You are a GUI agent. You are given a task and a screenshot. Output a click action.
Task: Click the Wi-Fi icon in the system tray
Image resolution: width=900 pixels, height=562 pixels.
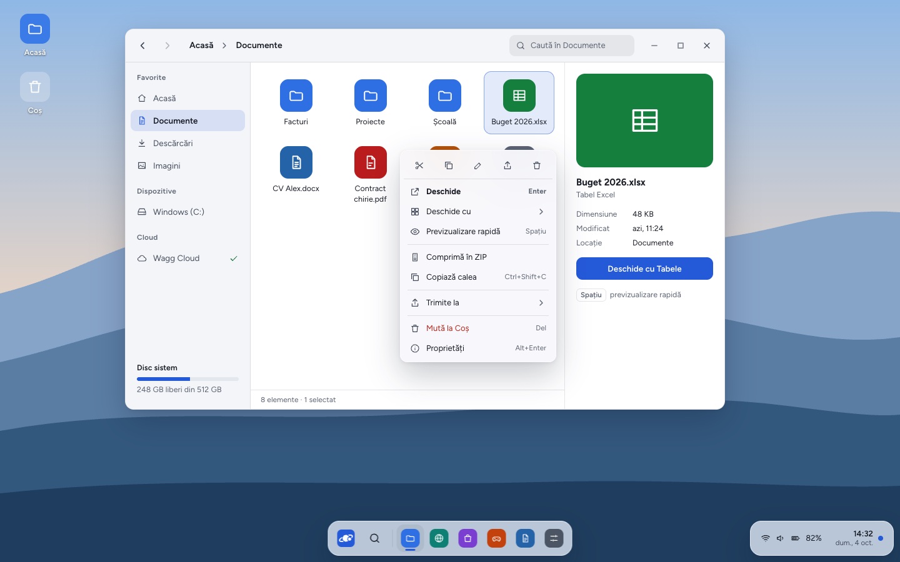765,538
